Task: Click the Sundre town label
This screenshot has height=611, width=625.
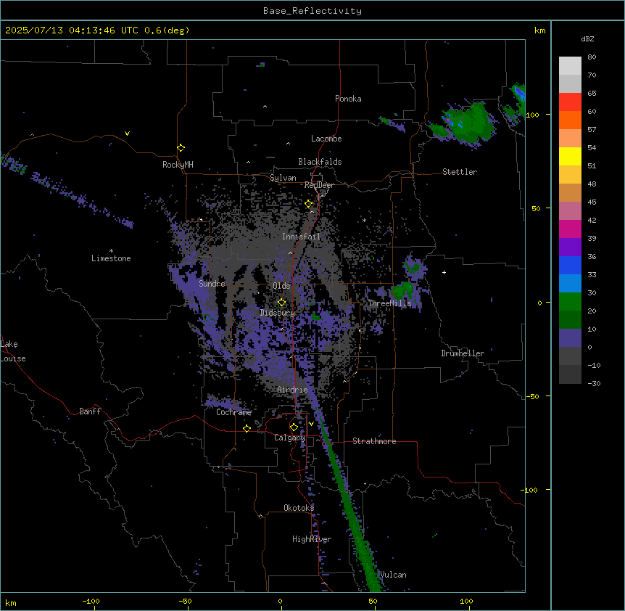Action: click(212, 284)
